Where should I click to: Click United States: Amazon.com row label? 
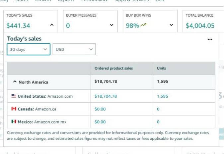tap(45, 96)
